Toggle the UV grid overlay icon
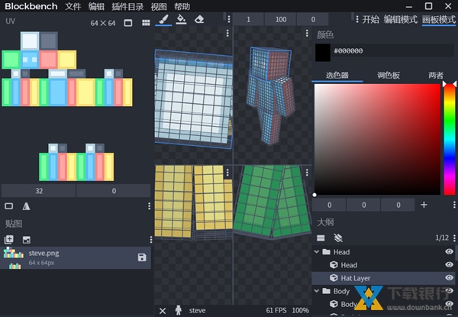Image resolution: width=458 pixels, height=317 pixels. click(x=146, y=23)
